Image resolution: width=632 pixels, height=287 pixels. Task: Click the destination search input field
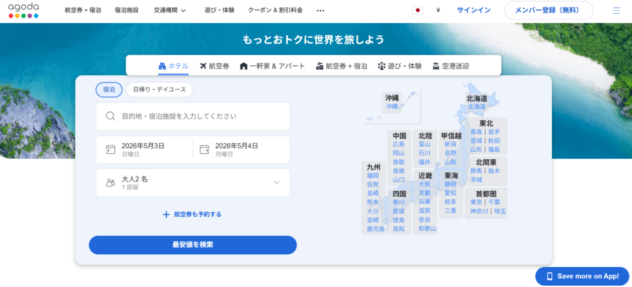[x=197, y=116]
